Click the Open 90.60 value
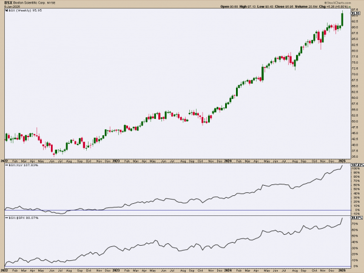Viewport: 364px width, 273px height. point(229,7)
